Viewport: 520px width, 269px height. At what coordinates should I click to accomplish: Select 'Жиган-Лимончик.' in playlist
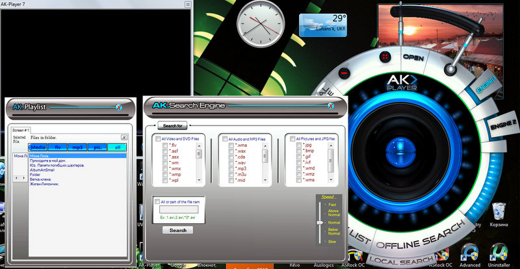(x=44, y=184)
